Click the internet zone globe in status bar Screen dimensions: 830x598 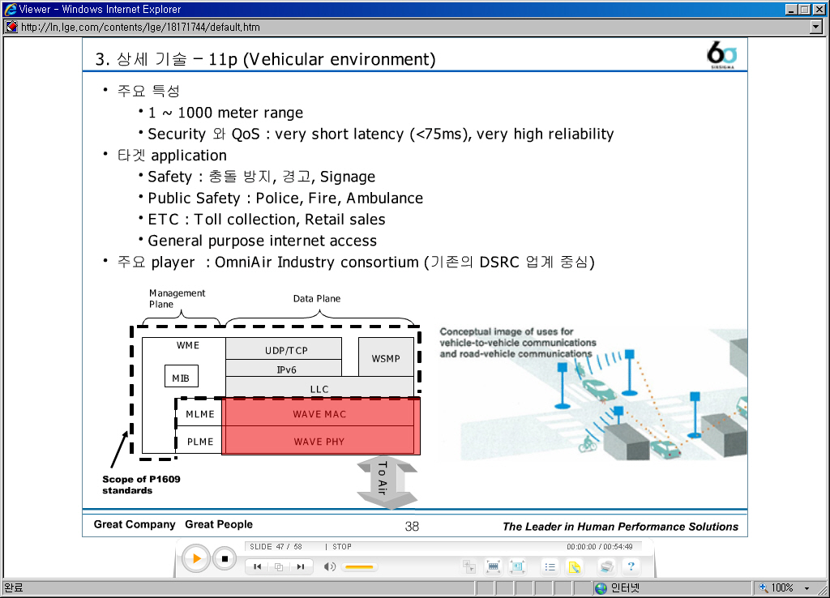pyautogui.click(x=601, y=588)
